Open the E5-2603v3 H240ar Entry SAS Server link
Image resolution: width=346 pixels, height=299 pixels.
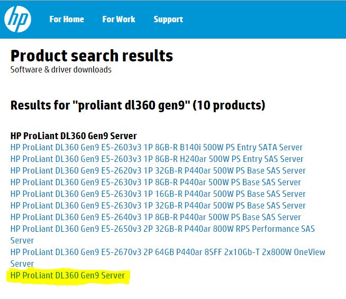[x=157, y=159]
